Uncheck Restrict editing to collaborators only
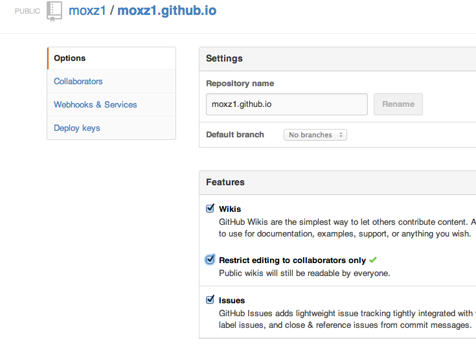Image resolution: width=476 pixels, height=346 pixels. (210, 259)
